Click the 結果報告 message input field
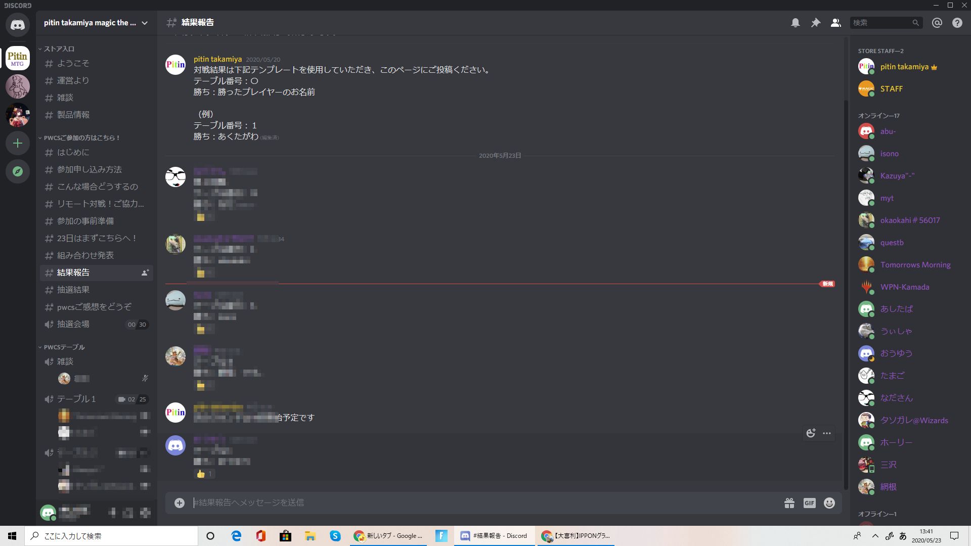This screenshot has height=546, width=971. pyautogui.click(x=455, y=503)
